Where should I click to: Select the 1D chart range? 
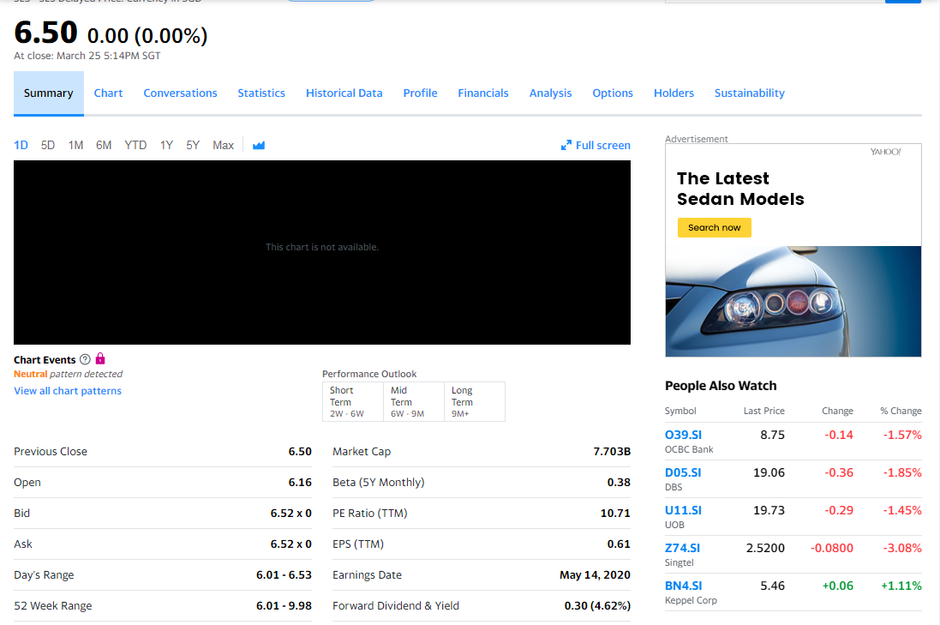[x=21, y=145]
